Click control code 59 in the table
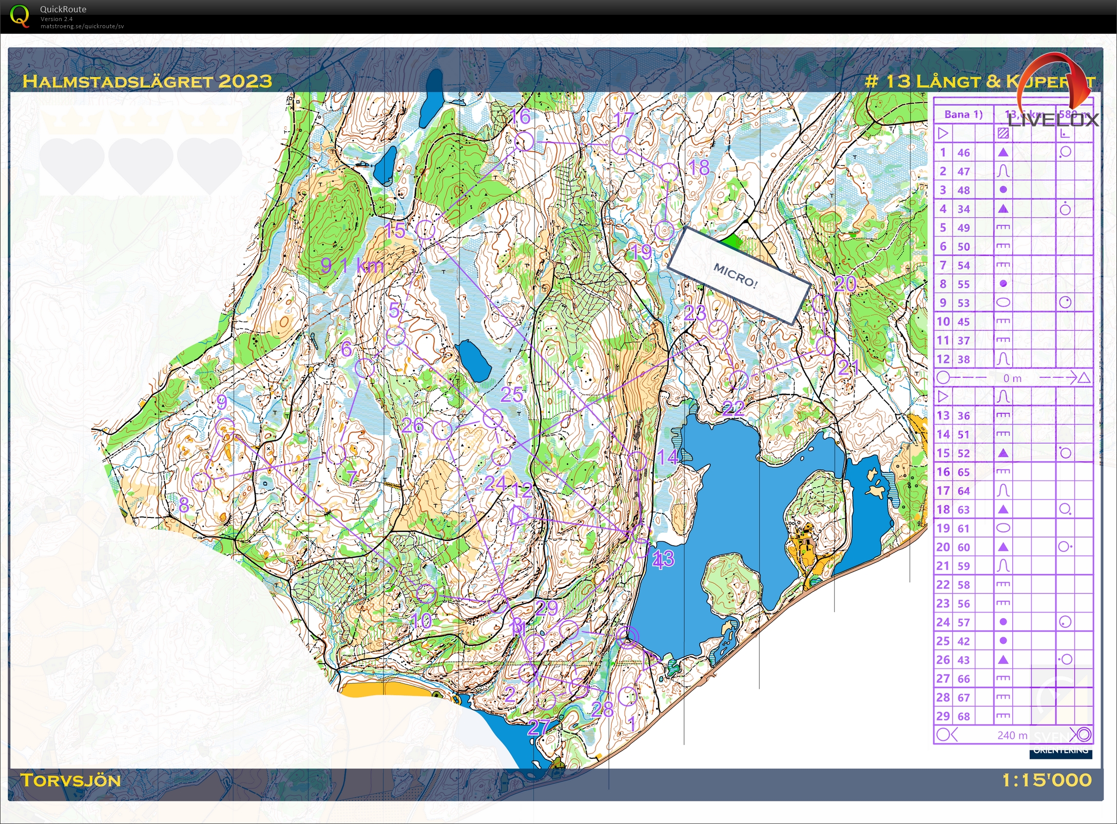This screenshot has width=1117, height=824. 964,566
